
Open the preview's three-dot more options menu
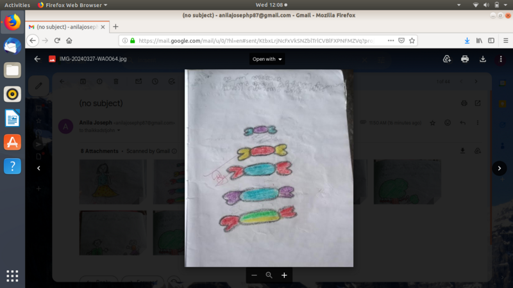pyautogui.click(x=501, y=59)
